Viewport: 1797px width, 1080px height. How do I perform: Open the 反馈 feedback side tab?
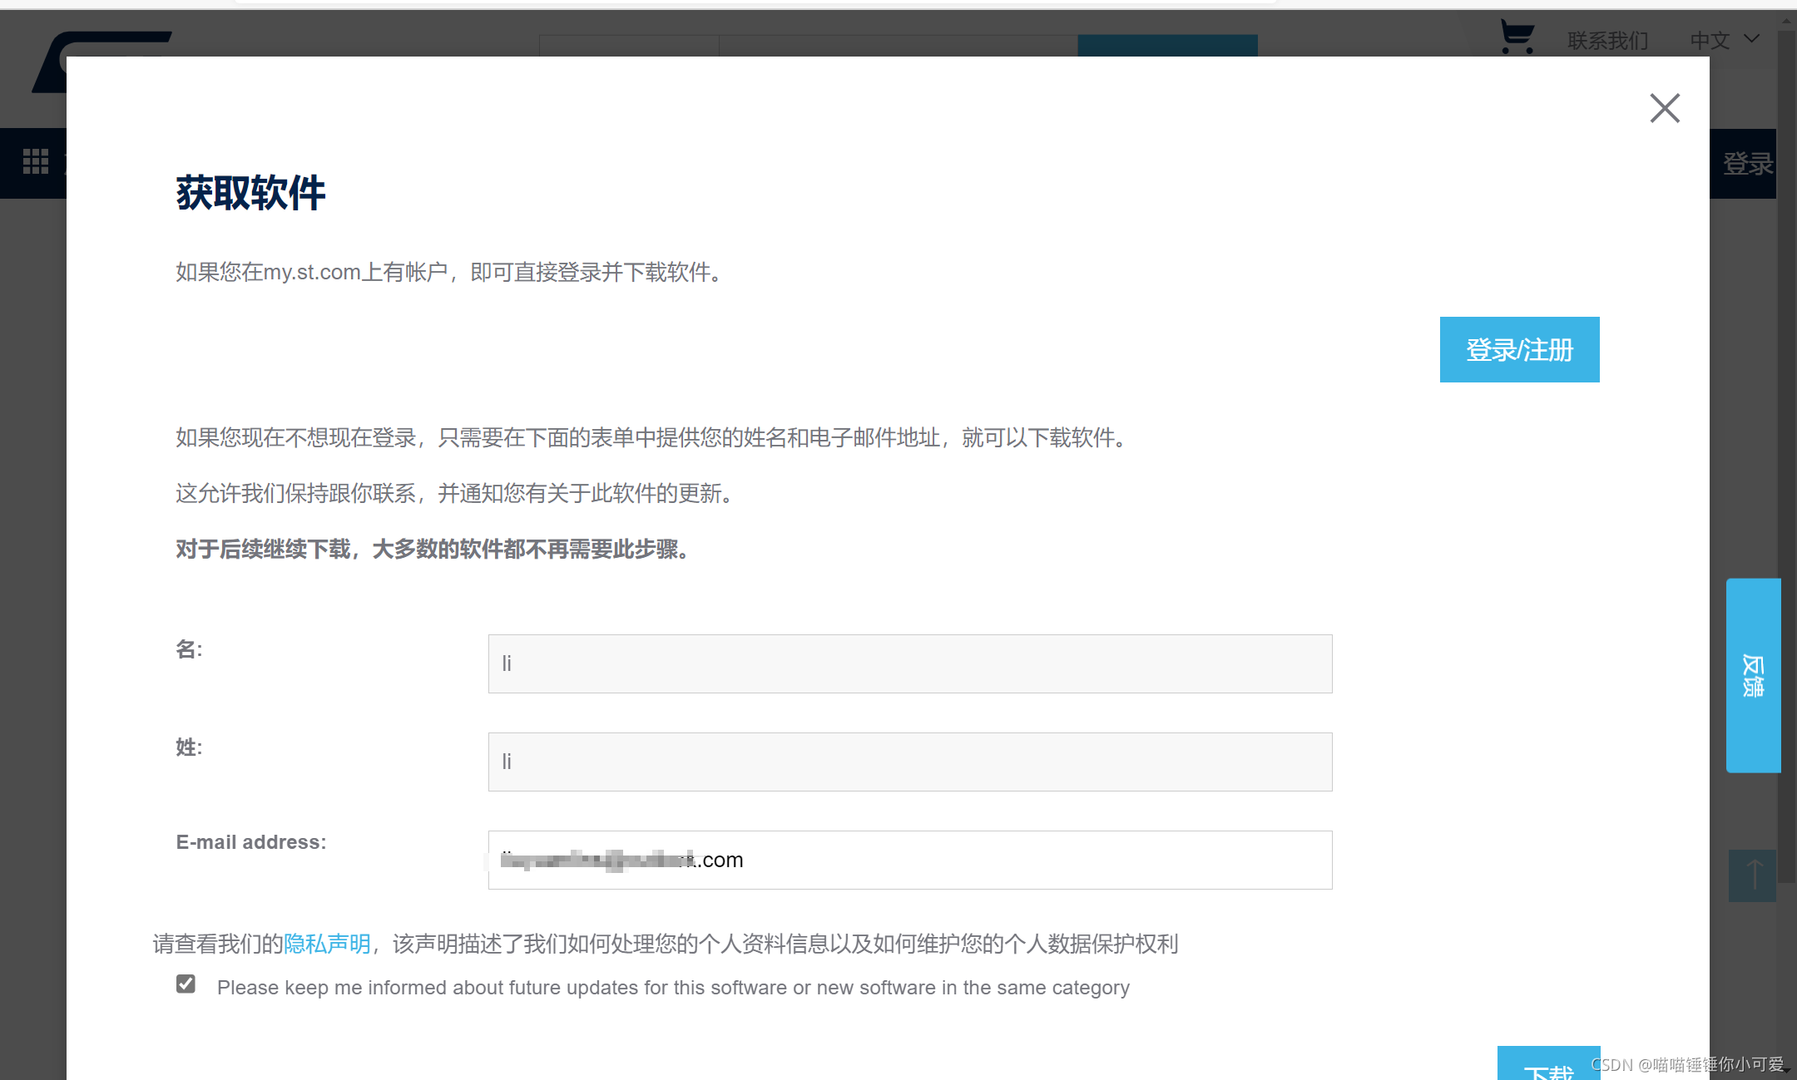[x=1753, y=675]
